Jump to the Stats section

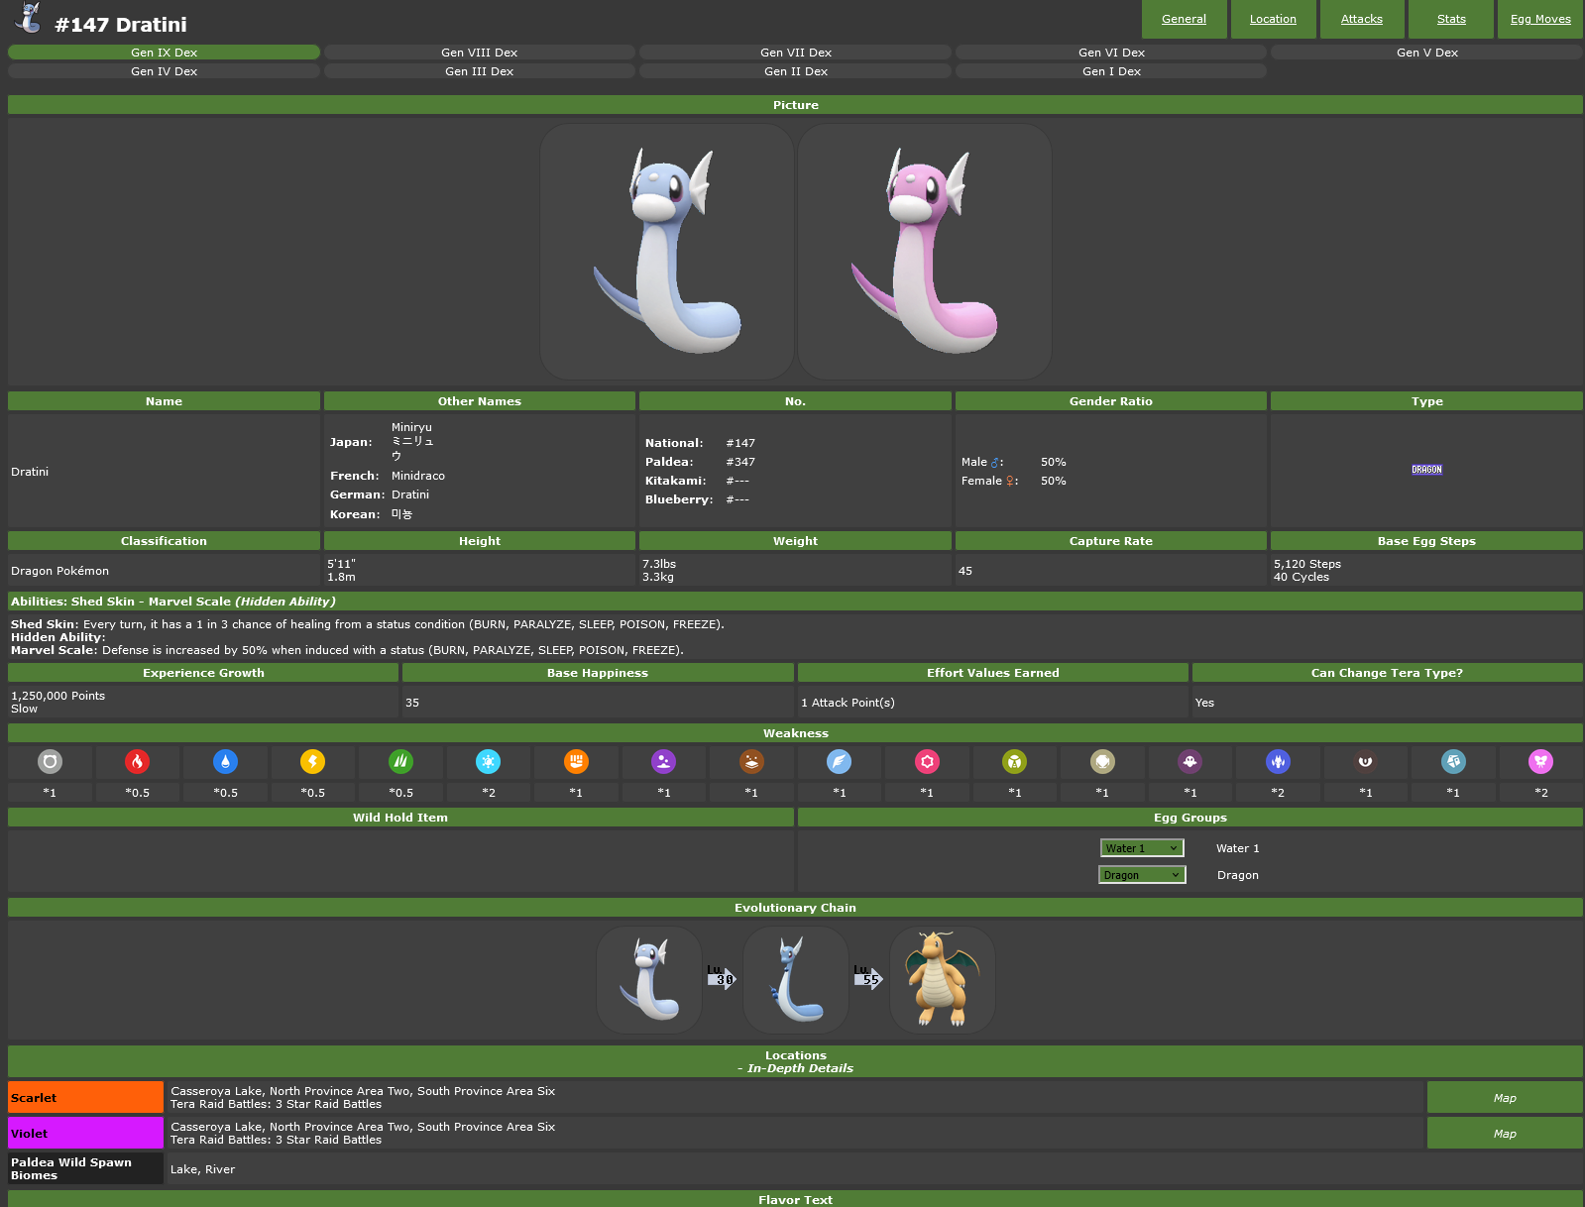tap(1451, 19)
